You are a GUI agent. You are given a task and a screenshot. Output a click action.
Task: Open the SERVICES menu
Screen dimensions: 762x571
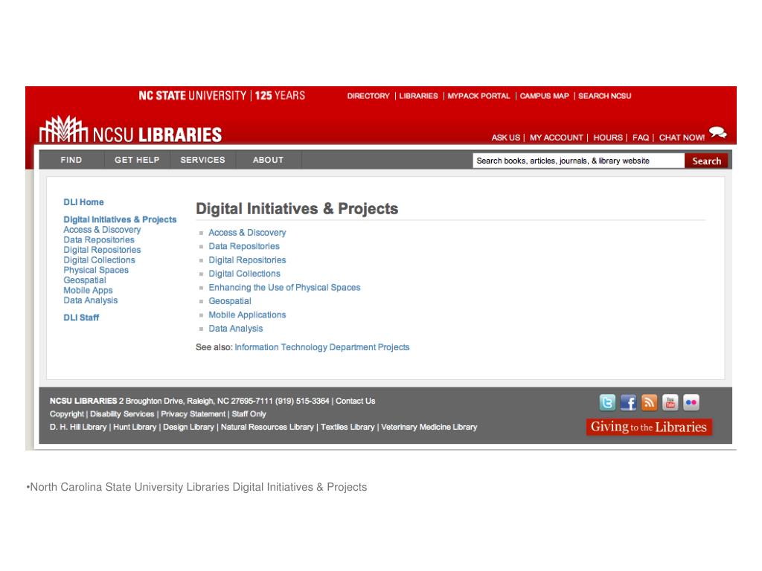[x=202, y=160]
